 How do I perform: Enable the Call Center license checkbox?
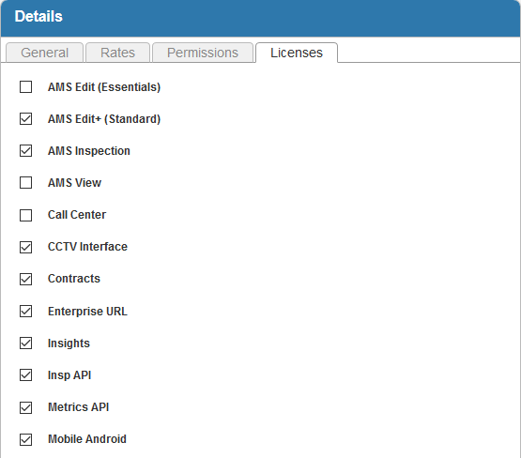coord(25,215)
